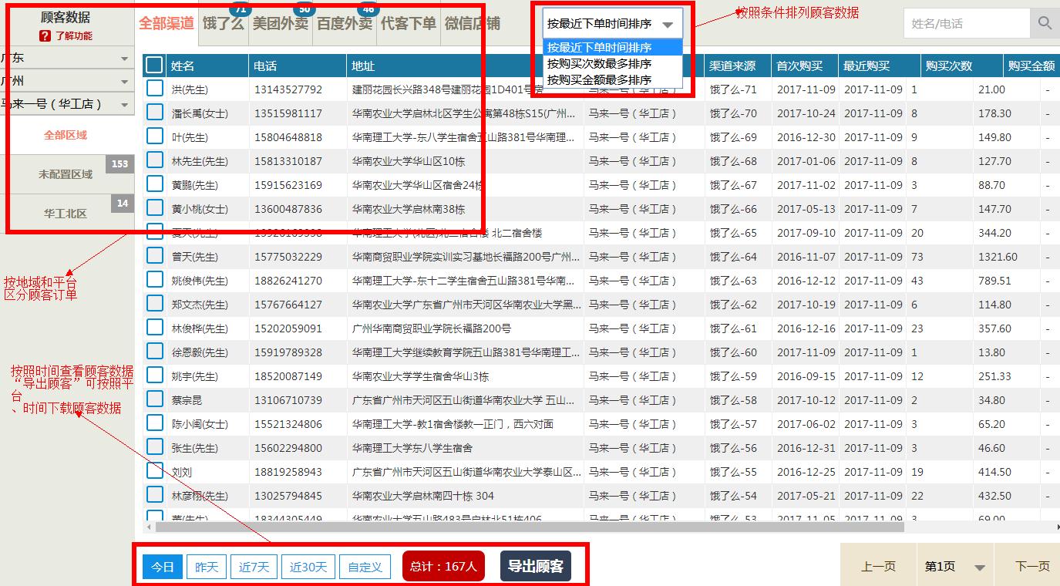Filter by 近30天 button
Screen dimensions: 1060x586
308,567
